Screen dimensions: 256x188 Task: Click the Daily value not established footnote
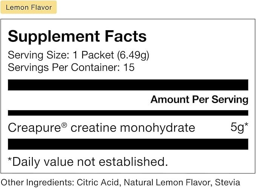pyautogui.click(x=87, y=162)
